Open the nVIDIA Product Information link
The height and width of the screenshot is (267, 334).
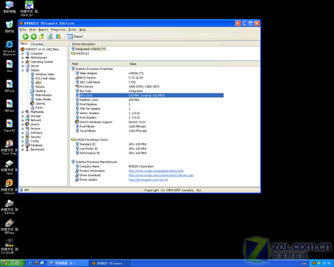coord(156,171)
